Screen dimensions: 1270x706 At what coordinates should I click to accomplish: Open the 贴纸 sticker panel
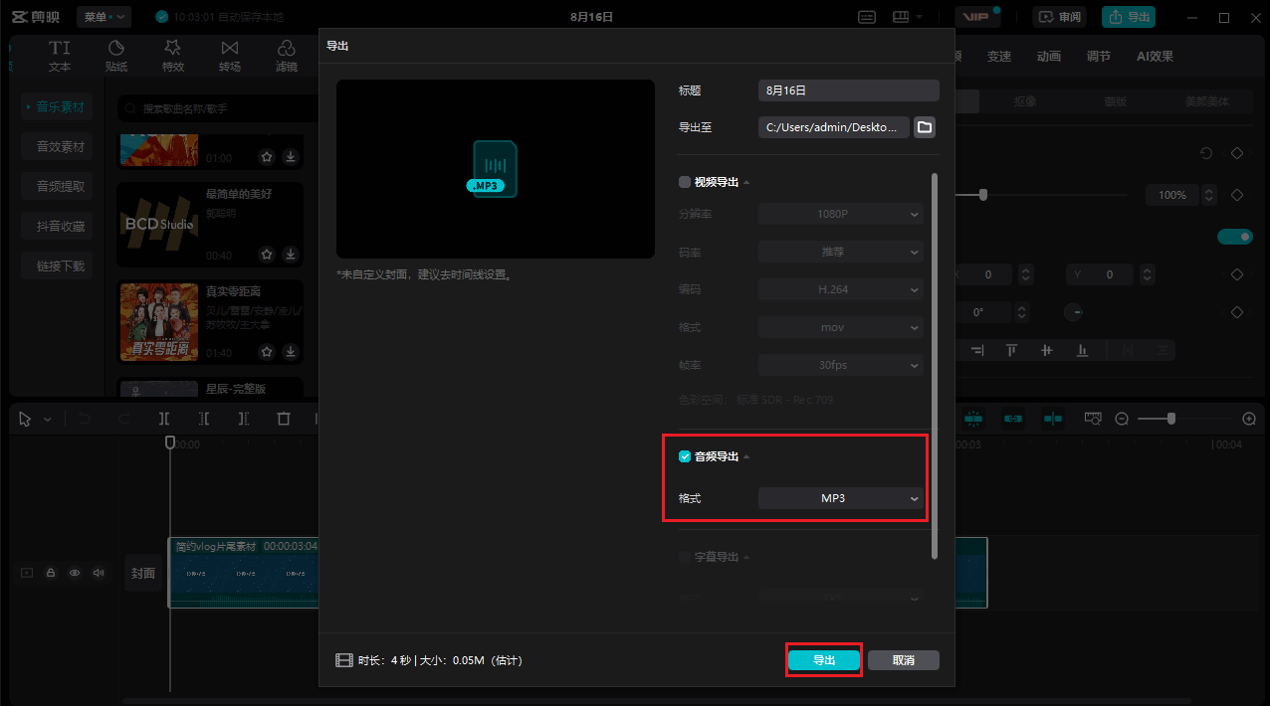(116, 56)
